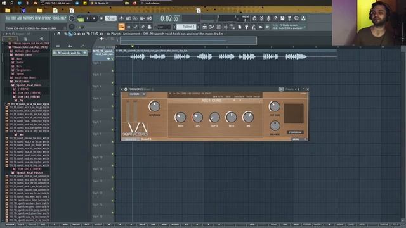Adjust the BALANCE knob in plugin
The height and width of the screenshot is (228, 406).
275,125
